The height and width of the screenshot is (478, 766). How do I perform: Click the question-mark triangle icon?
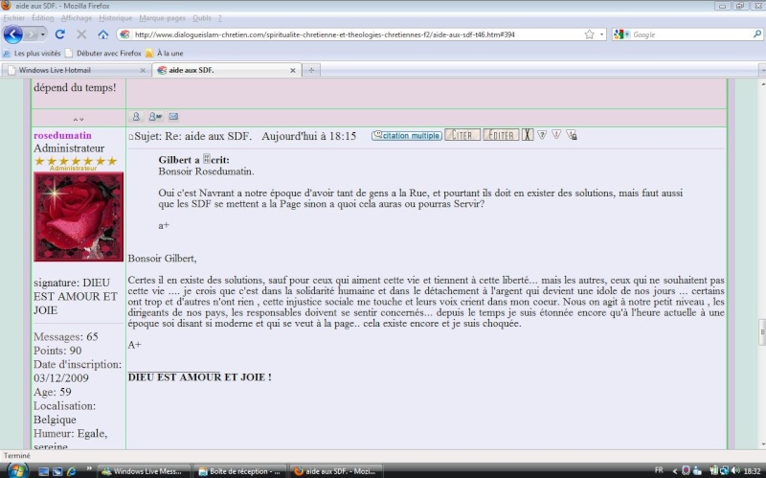coord(542,134)
